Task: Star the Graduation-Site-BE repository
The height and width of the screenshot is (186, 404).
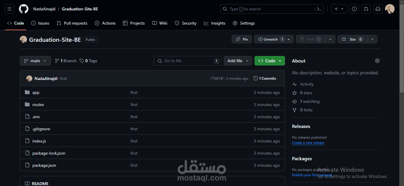Action: (x=353, y=39)
